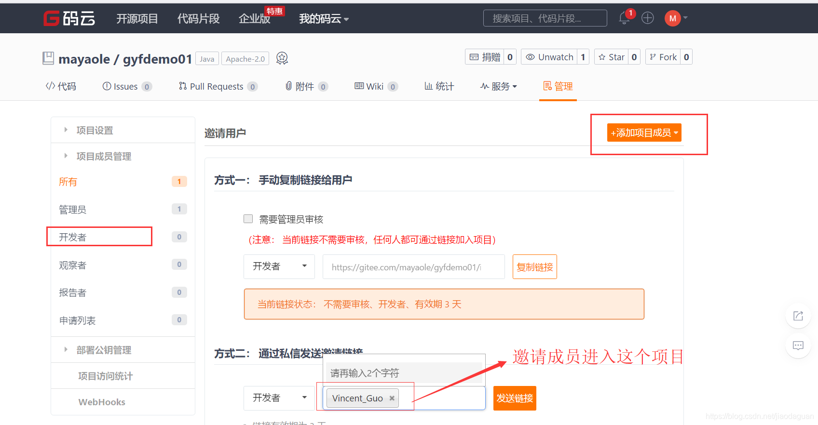Viewport: 818px width, 425px height.
Task: Select 观察者 in member list sidebar
Action: [x=123, y=265]
